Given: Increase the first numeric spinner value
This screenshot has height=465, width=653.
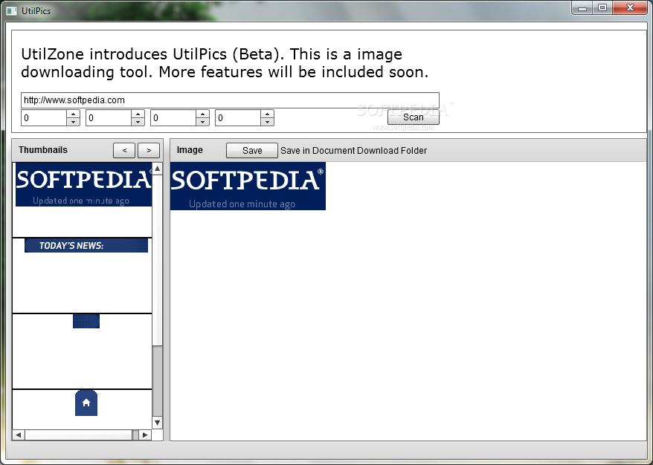Looking at the screenshot, I should [74, 114].
